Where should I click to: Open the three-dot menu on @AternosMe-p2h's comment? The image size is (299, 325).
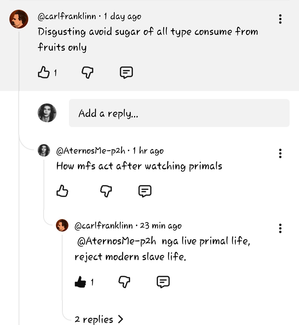click(280, 154)
